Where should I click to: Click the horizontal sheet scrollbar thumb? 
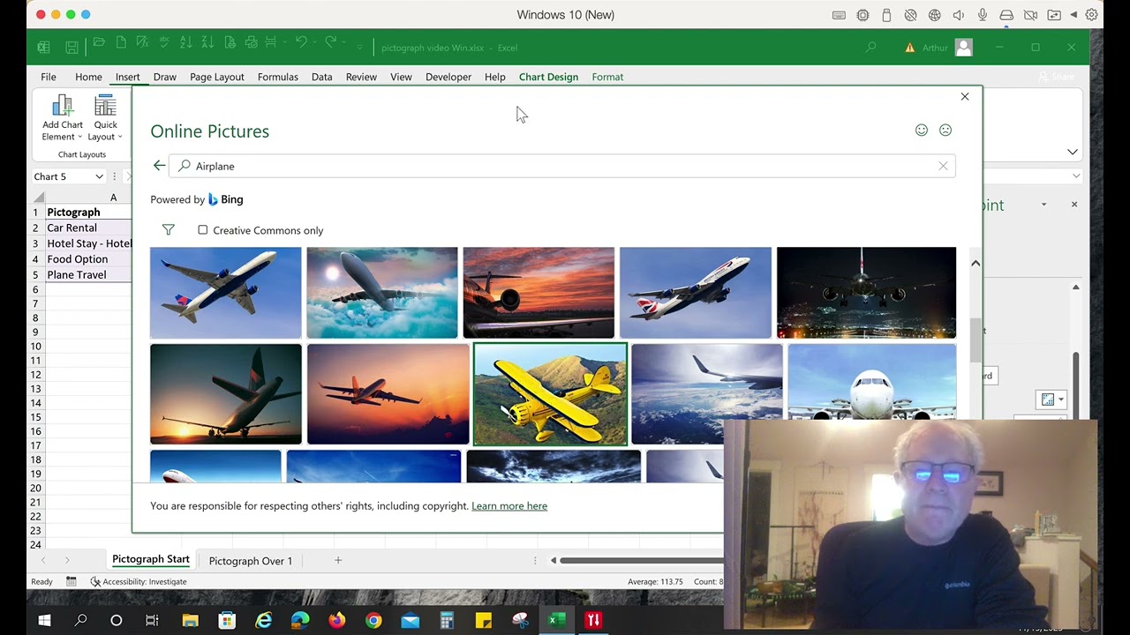pos(641,560)
